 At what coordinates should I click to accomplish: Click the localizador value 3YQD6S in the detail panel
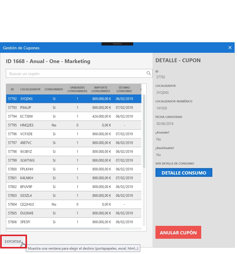coord(162,93)
